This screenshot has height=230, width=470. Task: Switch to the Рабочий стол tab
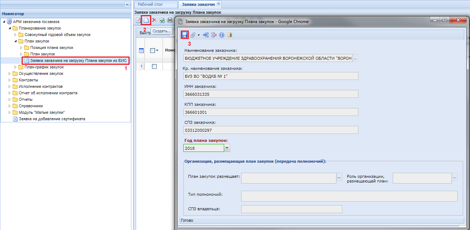[151, 4]
